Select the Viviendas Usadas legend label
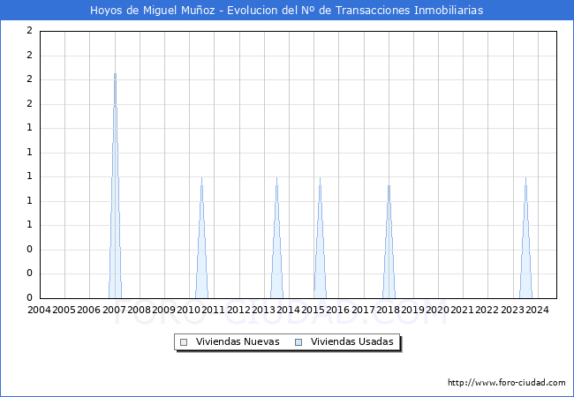 (351, 341)
